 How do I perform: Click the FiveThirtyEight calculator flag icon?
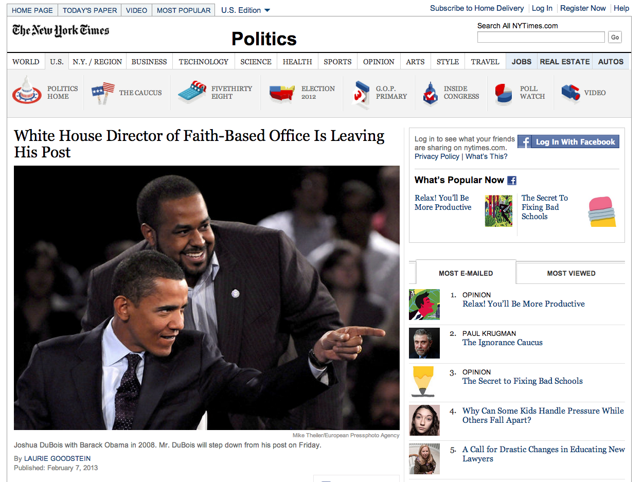click(x=192, y=93)
